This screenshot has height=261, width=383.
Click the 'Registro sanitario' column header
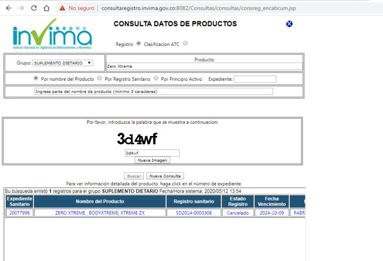194,202
